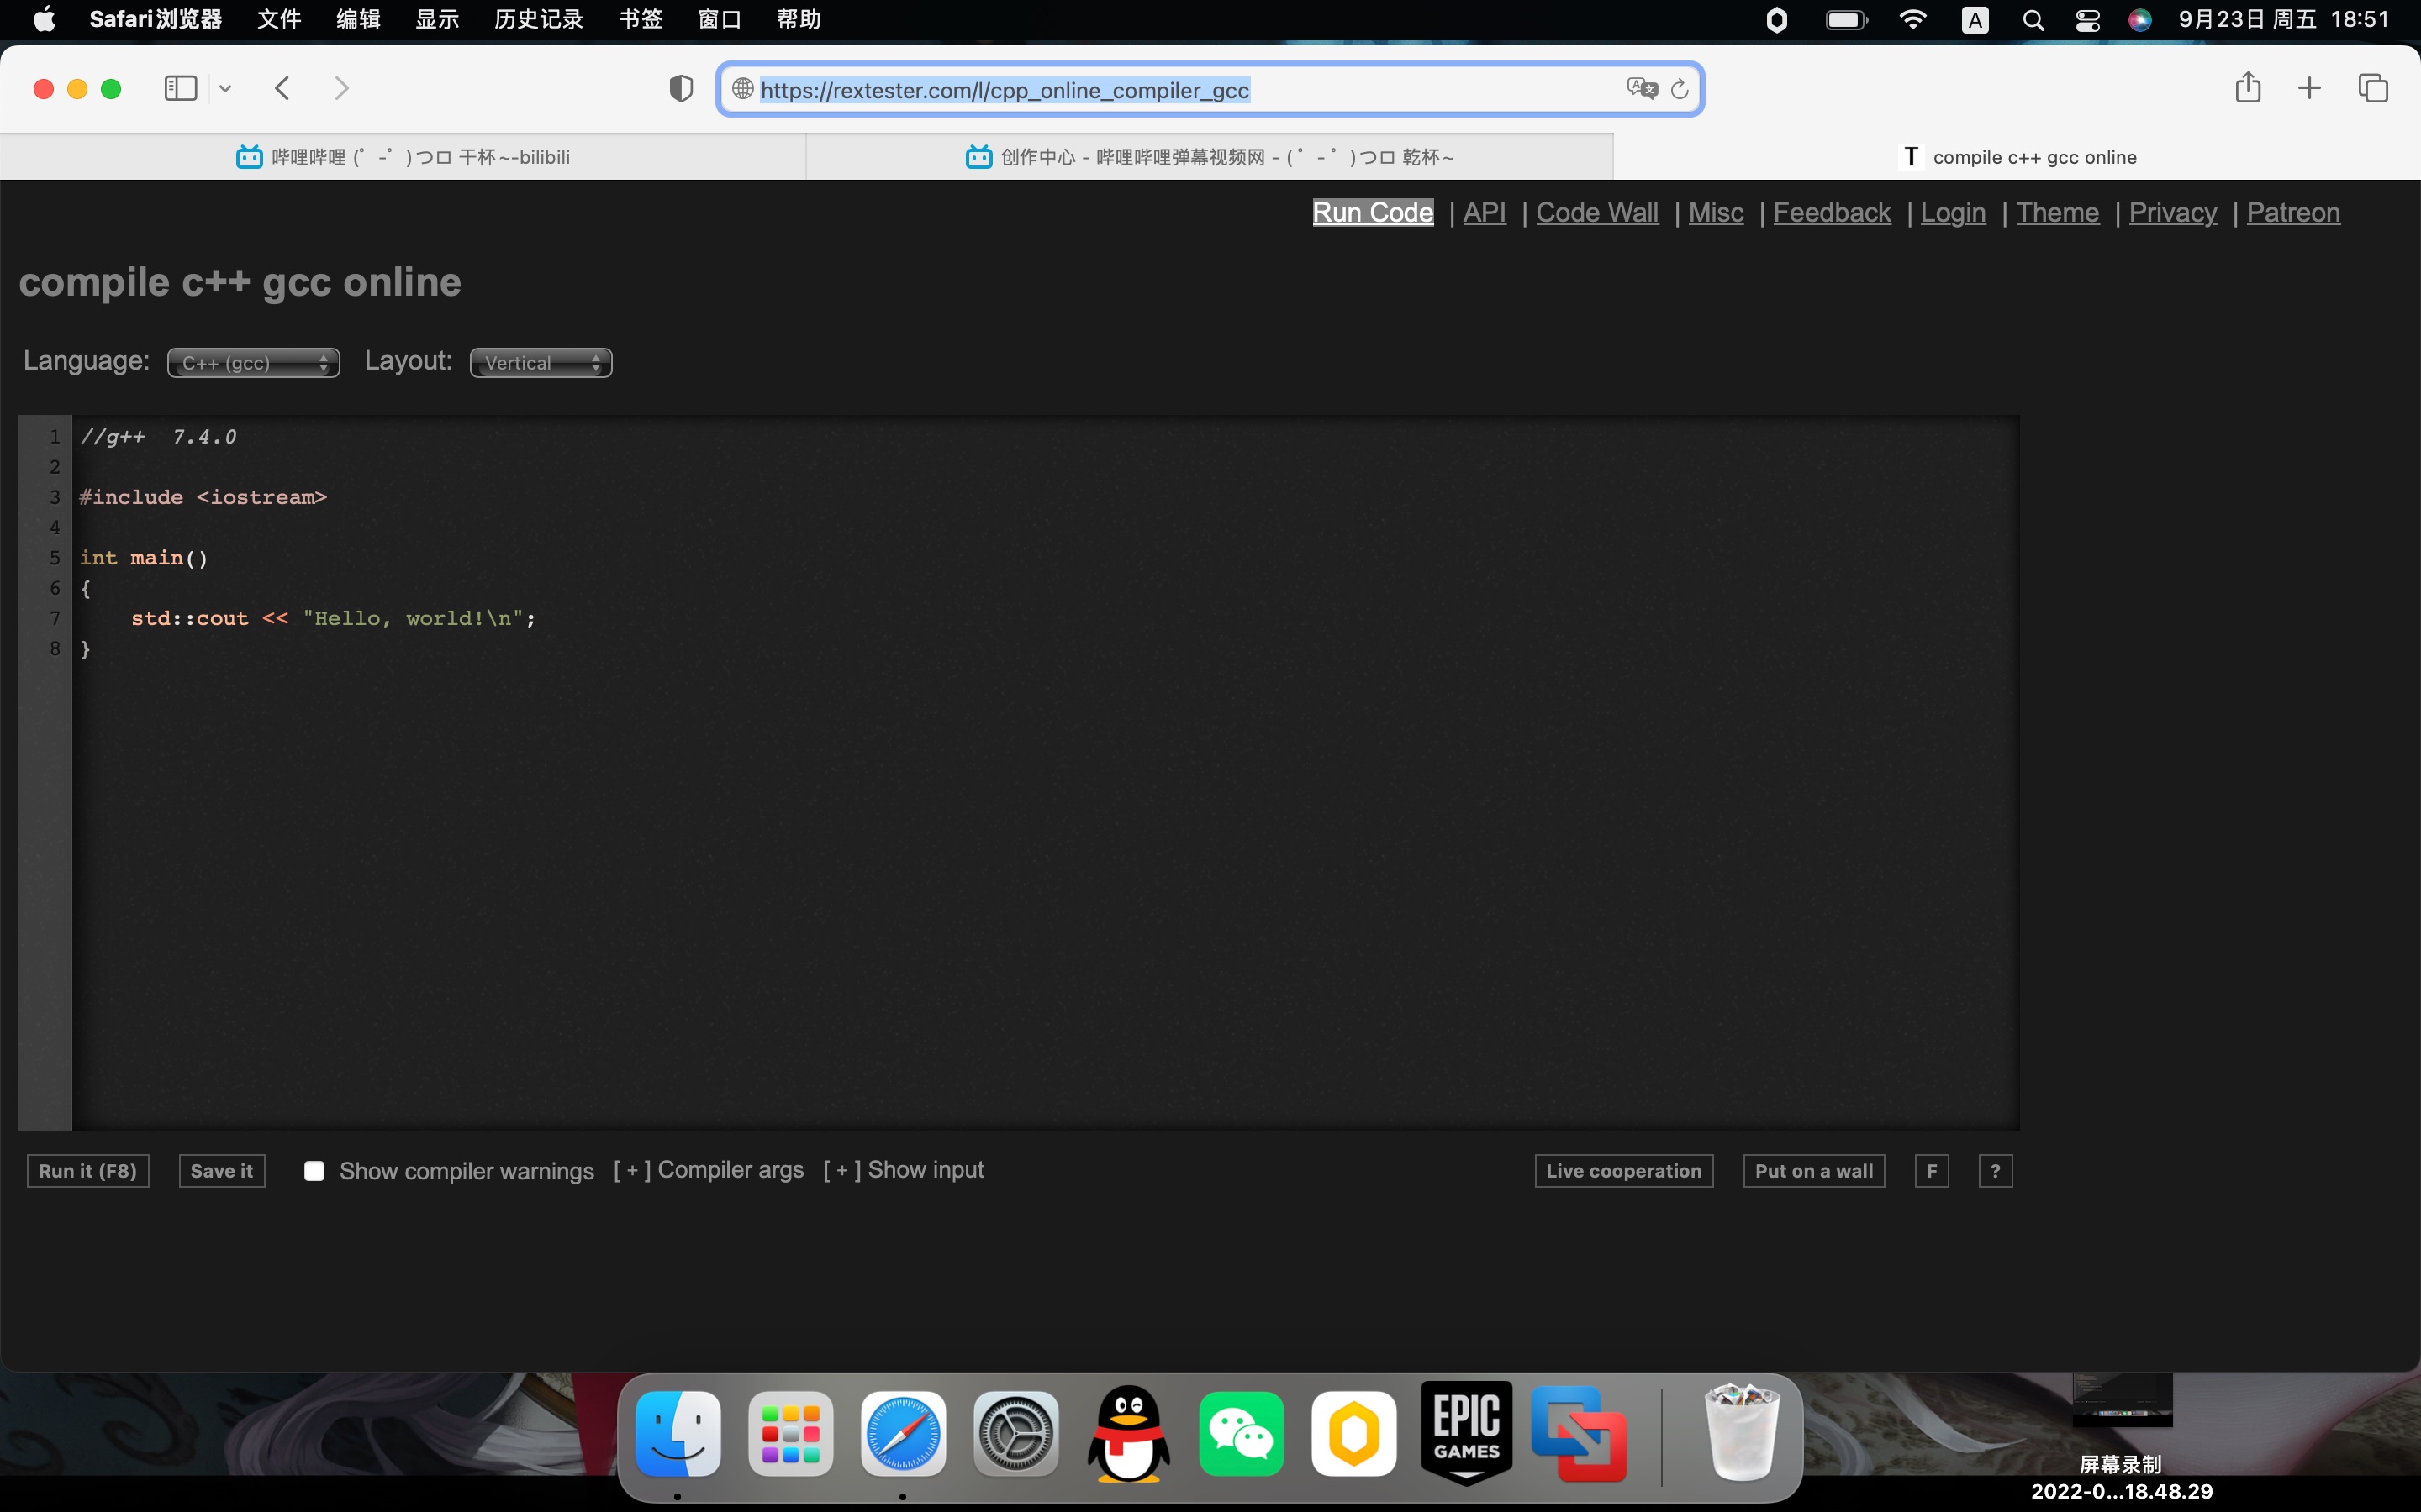Click the Theme menu item
The height and width of the screenshot is (1512, 2421).
click(2057, 213)
